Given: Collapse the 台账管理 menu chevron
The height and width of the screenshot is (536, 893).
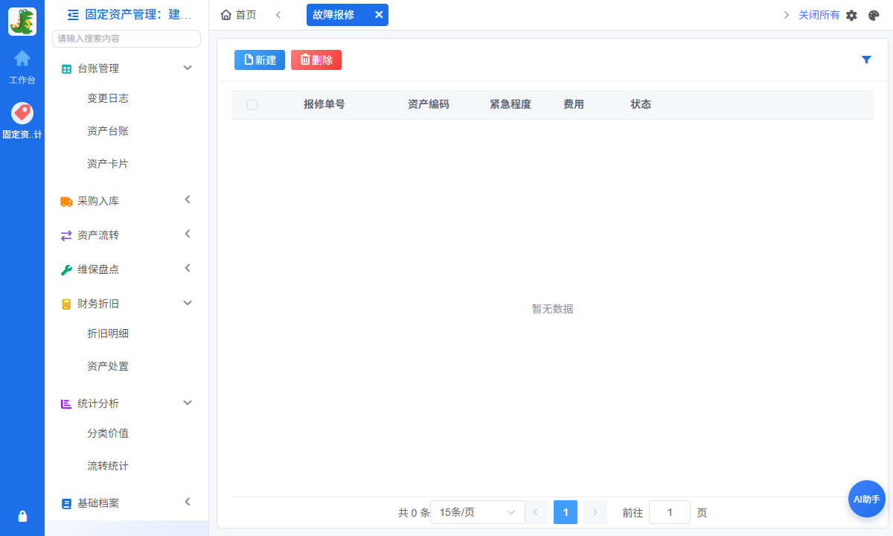Looking at the screenshot, I should [188, 68].
